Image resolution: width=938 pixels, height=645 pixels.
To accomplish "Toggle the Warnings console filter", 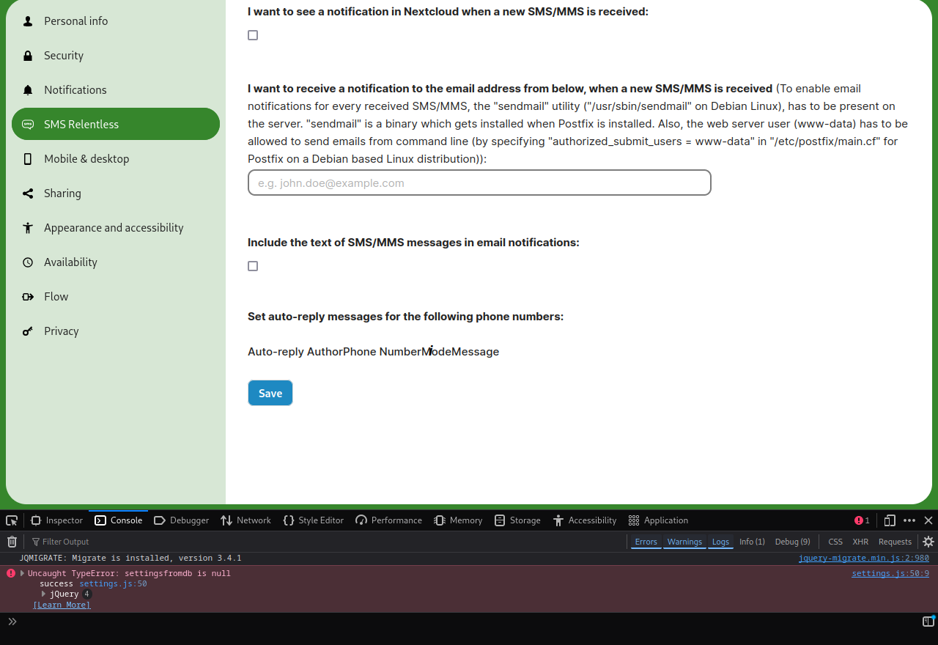I will [x=684, y=542].
